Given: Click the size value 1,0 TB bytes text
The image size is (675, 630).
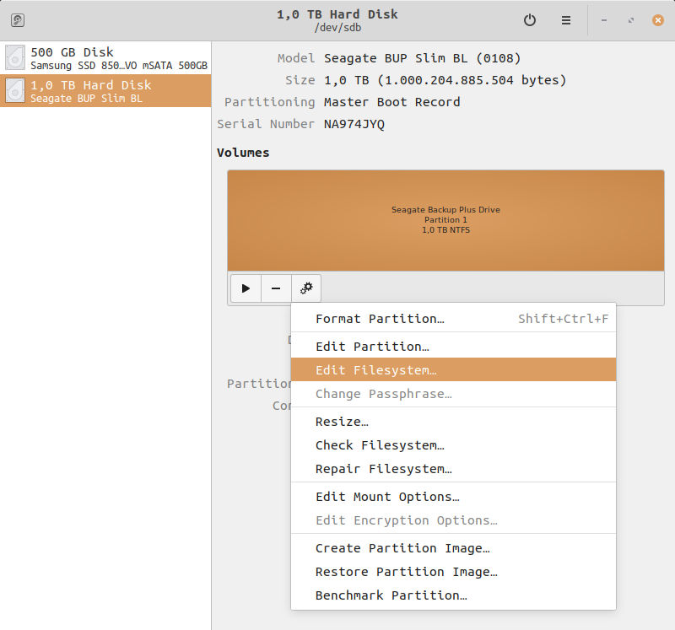Looking at the screenshot, I should [x=445, y=80].
